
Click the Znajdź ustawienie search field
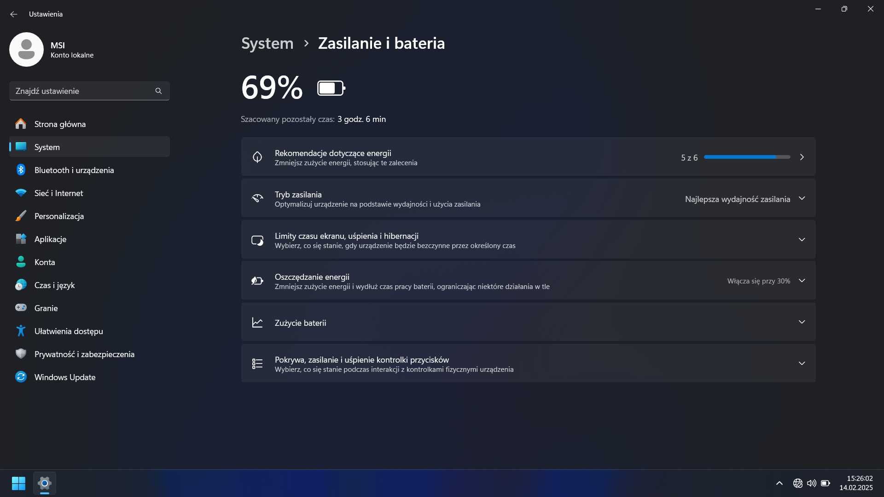pyautogui.click(x=83, y=91)
